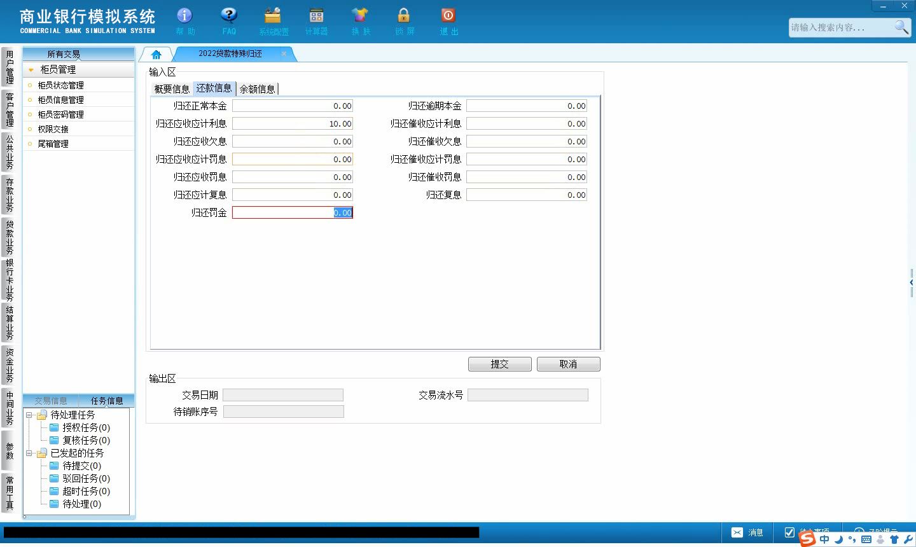The height and width of the screenshot is (547, 916).
Task: Click the top search input box
Action: (841, 27)
